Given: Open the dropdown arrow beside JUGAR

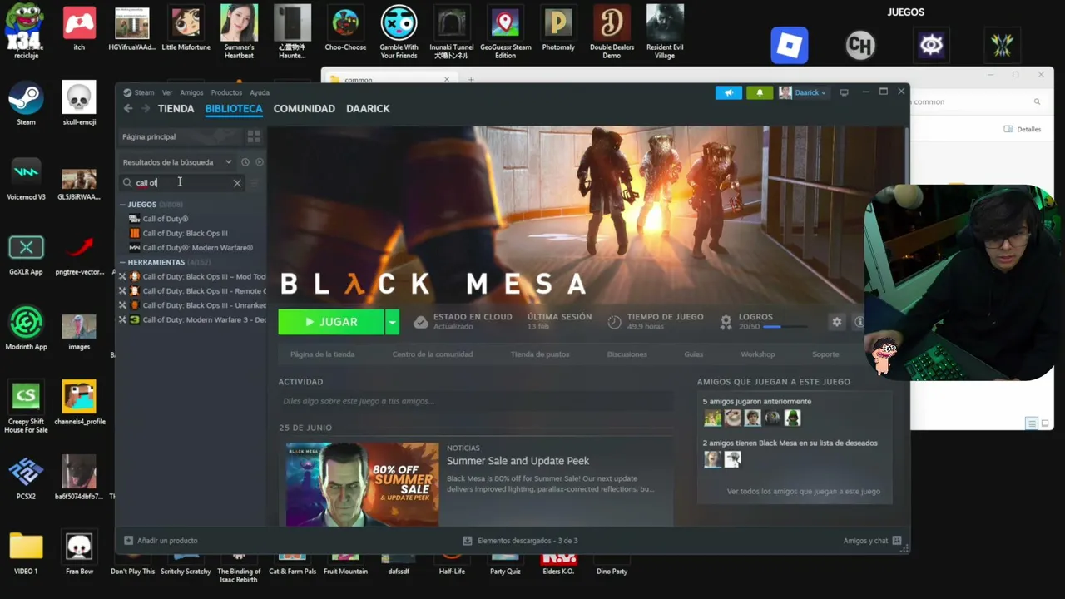Looking at the screenshot, I should coord(392,322).
